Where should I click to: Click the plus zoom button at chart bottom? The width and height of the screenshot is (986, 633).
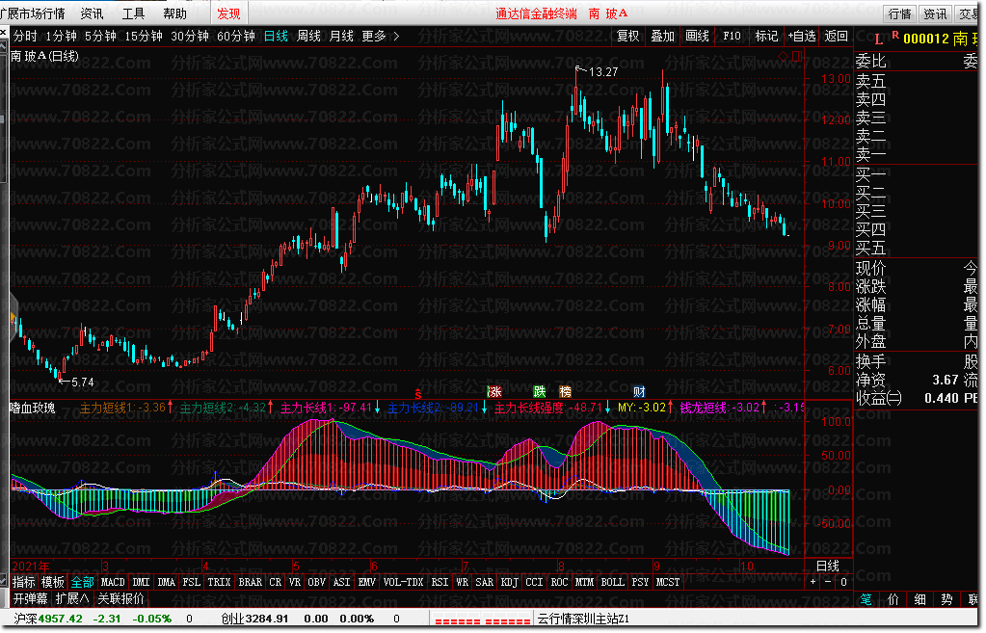813,582
